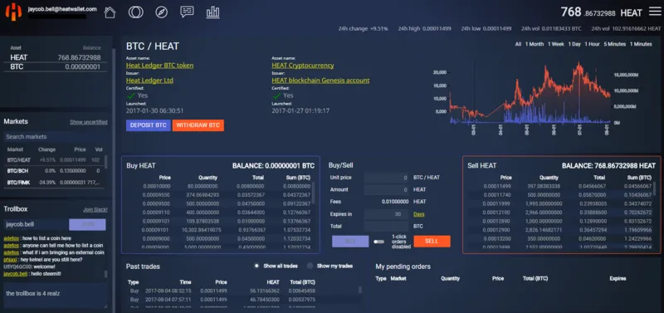Viewport: 664px width, 313px height.
Task: Click the HEAT wallet logo
Action: pos(13,12)
